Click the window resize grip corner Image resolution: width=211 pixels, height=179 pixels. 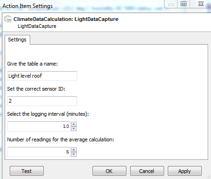tap(209, 176)
